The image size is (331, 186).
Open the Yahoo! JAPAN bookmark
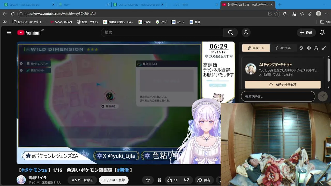pos(61,22)
